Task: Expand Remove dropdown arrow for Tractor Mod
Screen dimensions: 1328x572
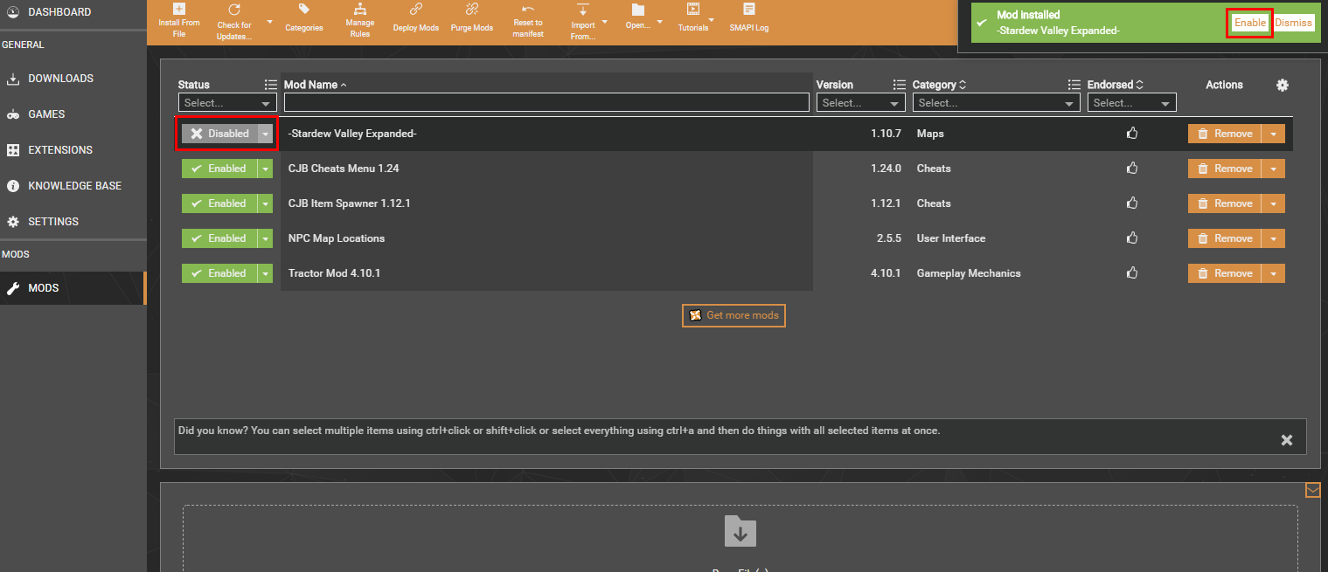Action: click(1273, 273)
